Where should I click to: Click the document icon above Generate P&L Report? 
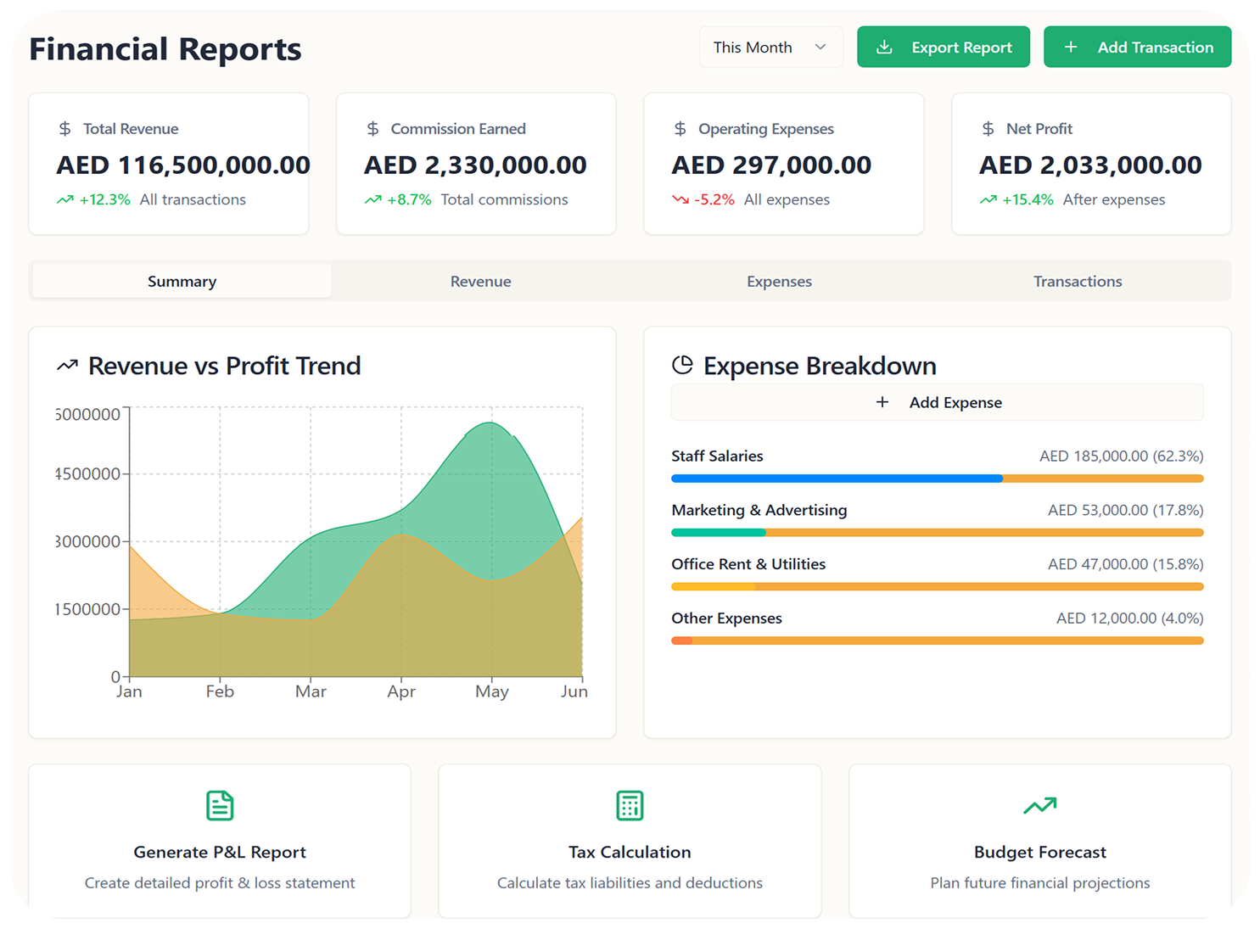220,805
